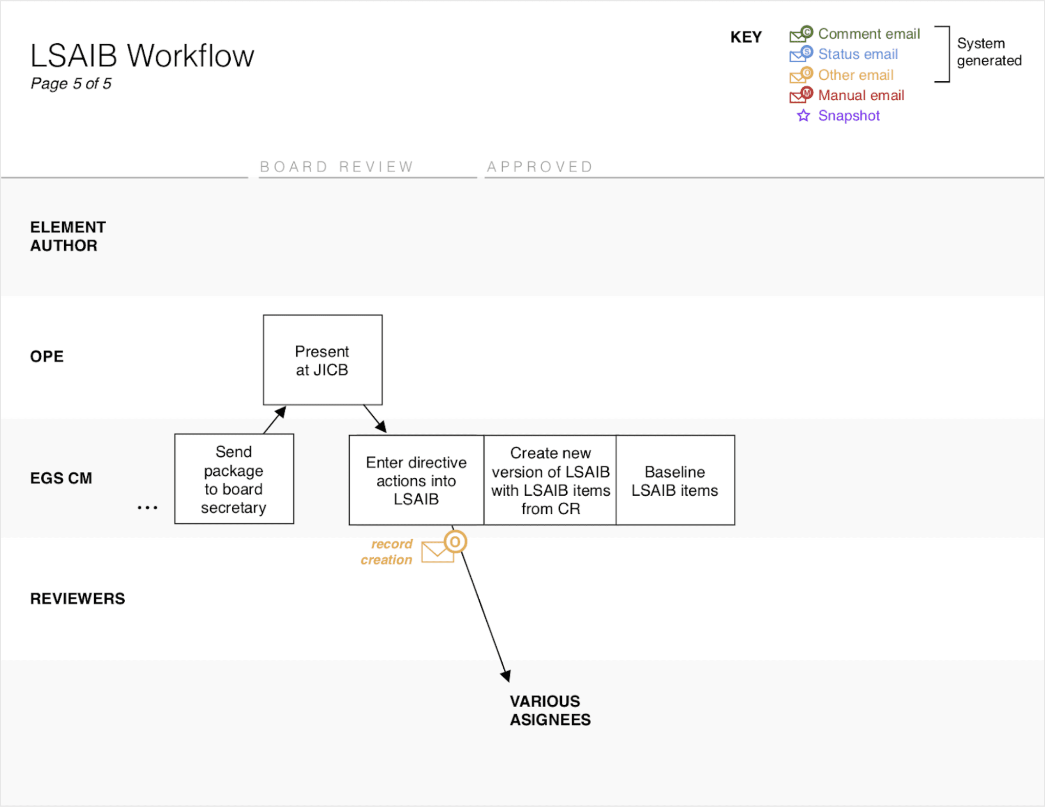The width and height of the screenshot is (1045, 807).
Task: Switch to the BOARD REVIEW stage header
Action: (336, 166)
